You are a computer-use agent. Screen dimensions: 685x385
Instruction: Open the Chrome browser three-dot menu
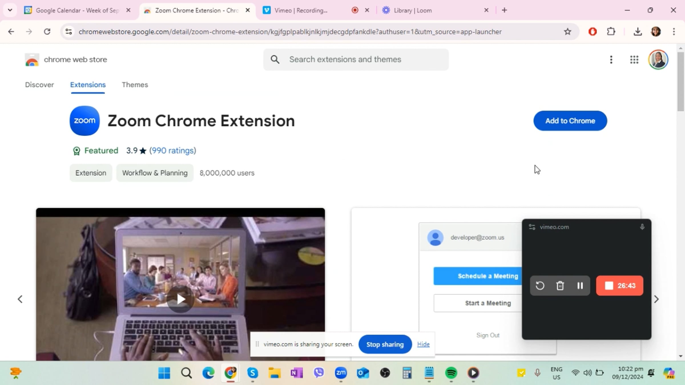(x=674, y=32)
